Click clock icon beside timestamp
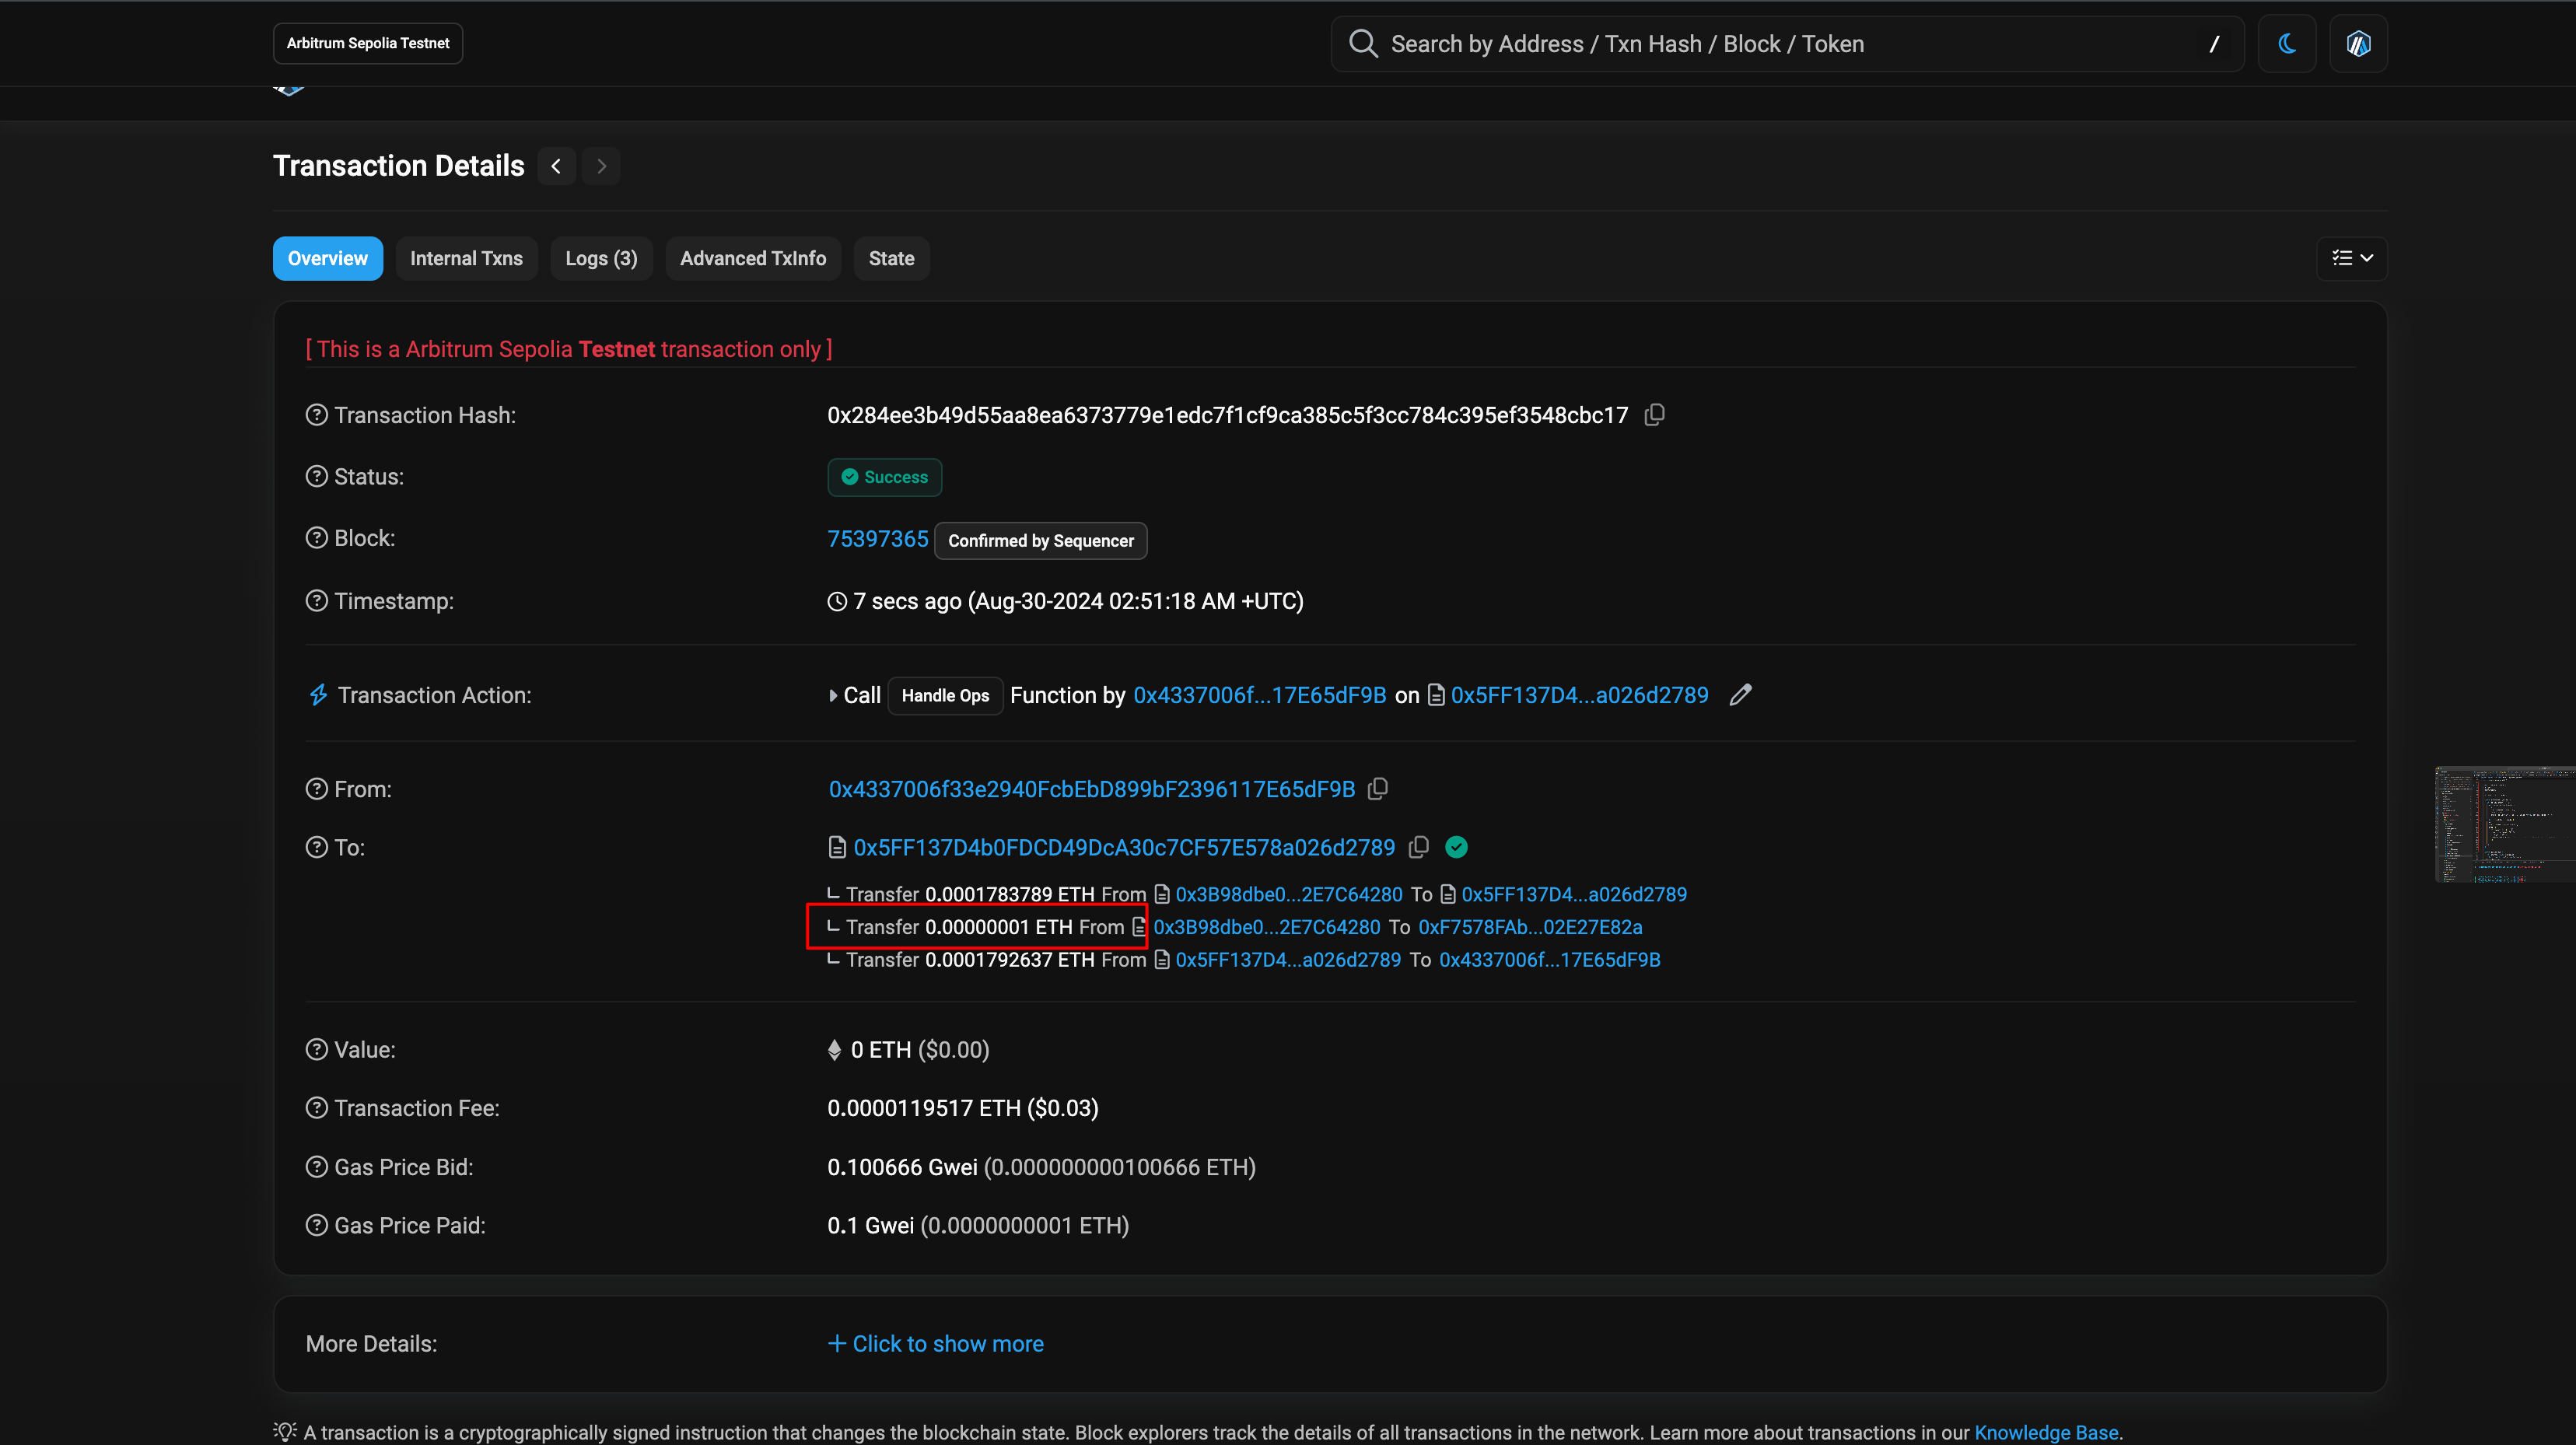Screen dimensions: 2576x1445 [837, 602]
